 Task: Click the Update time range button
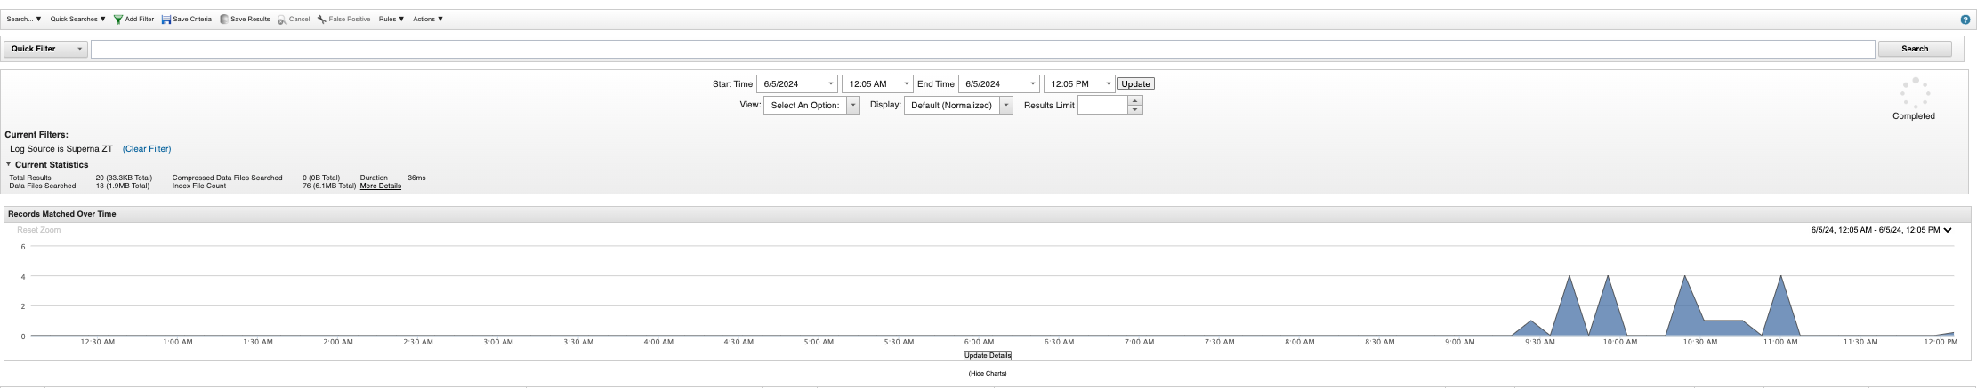(1135, 84)
